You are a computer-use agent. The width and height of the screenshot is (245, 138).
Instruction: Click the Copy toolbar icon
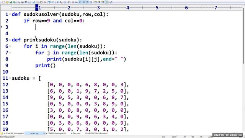tap(38, 2)
